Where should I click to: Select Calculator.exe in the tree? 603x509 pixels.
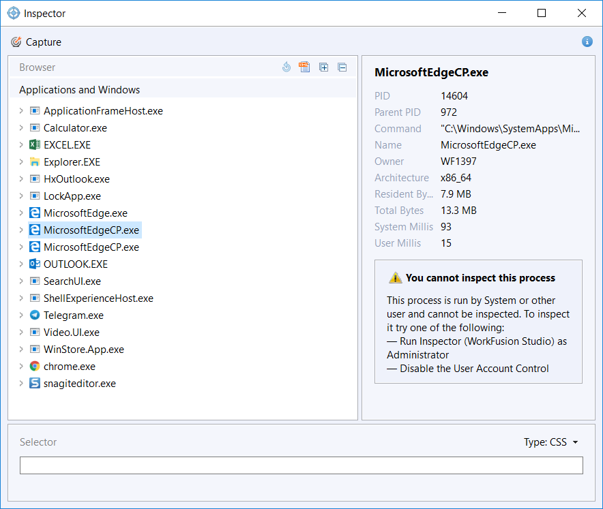[75, 127]
